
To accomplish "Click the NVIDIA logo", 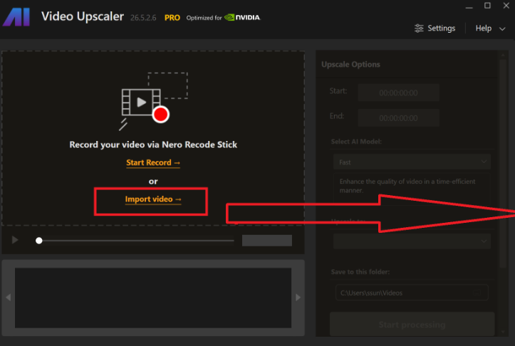I will coord(242,17).
